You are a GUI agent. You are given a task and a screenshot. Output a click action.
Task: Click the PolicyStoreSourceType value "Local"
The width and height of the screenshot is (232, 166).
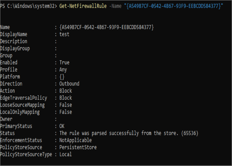point(66,154)
